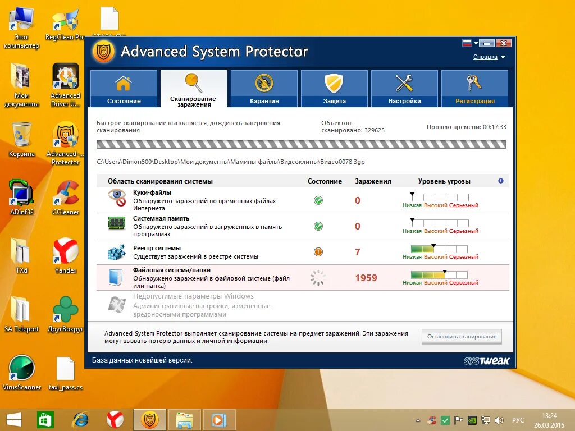Open the Защита tab
The width and height of the screenshot is (575, 431).
click(334, 89)
